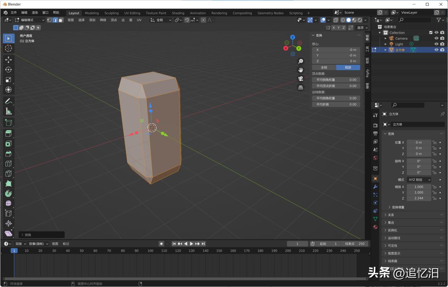Open the 编辑模式 mode dropdown
This screenshot has width=448, height=287.
pos(30,20)
